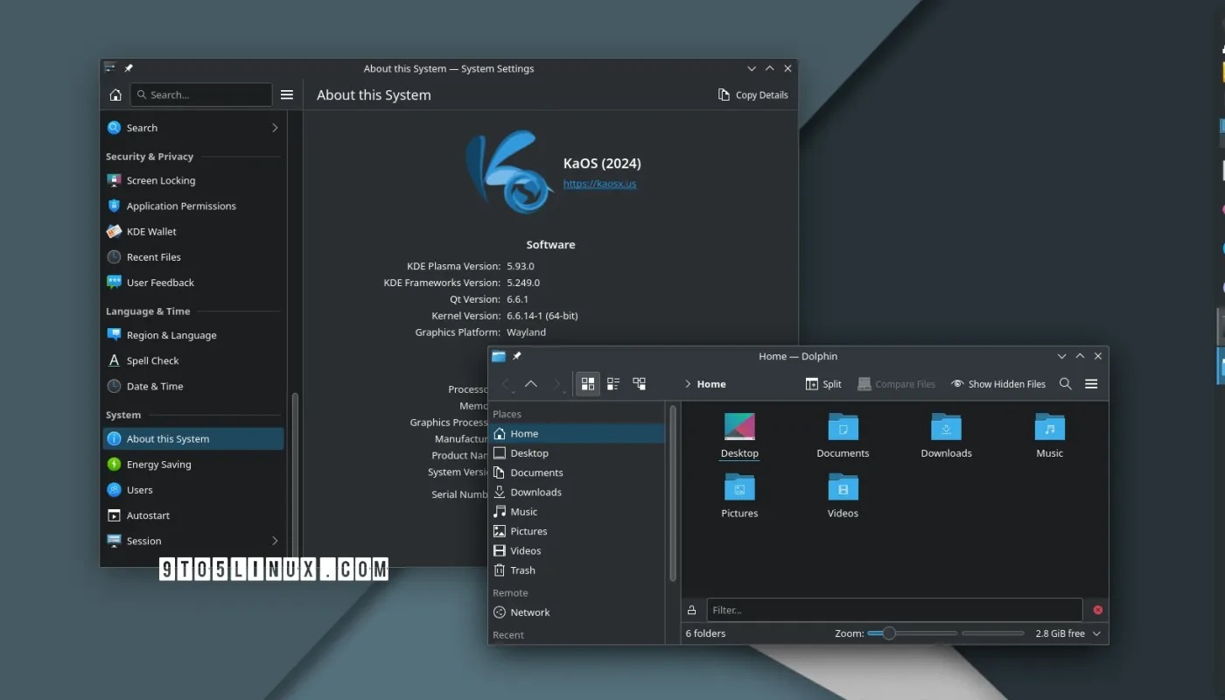Switch Dolphin to compact view mode
Viewport: 1225px width, 700px height.
(612, 383)
